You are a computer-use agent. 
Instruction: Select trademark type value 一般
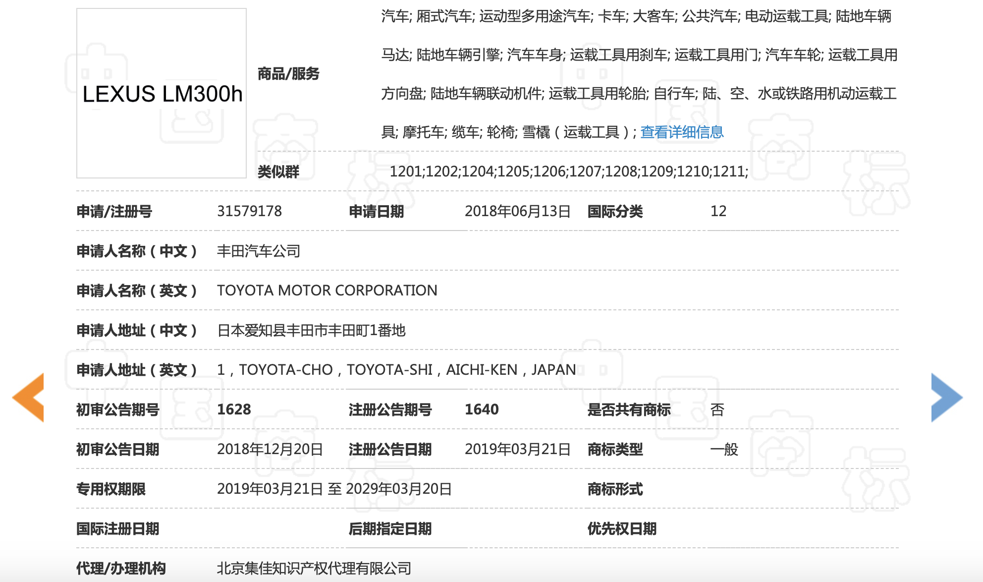point(724,449)
